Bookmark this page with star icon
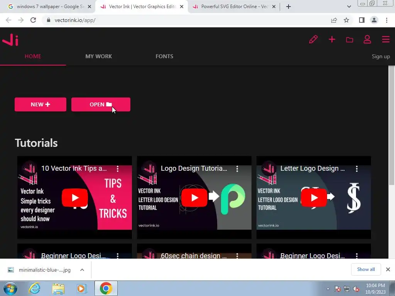The height and width of the screenshot is (296, 395). 346,20
